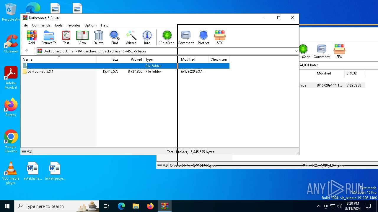Select the 'ticketsproje...' Word document
This screenshot has width=378, height=212.
pyautogui.click(x=55, y=171)
